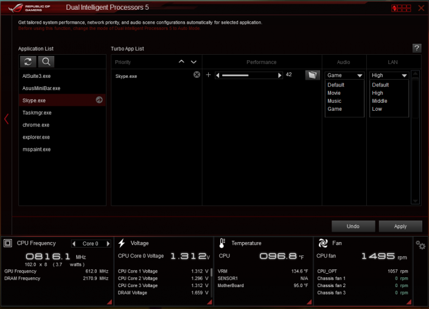
Task: Open the Audio Game dropdown
Action: pos(344,75)
